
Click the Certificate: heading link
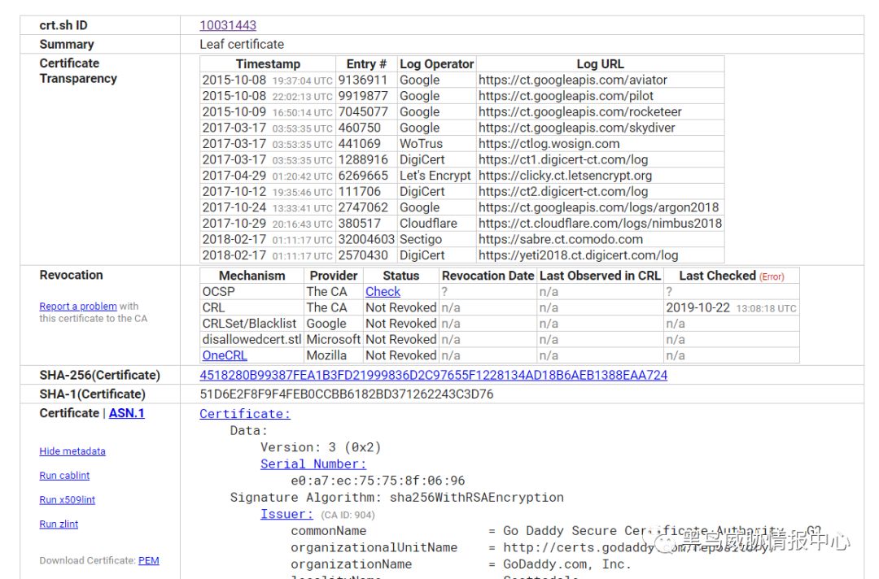click(x=245, y=414)
